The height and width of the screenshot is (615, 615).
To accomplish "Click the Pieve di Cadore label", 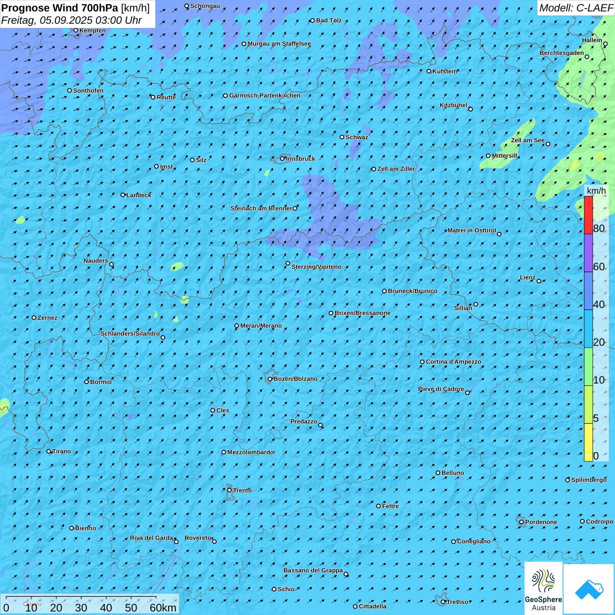I will tap(441, 389).
